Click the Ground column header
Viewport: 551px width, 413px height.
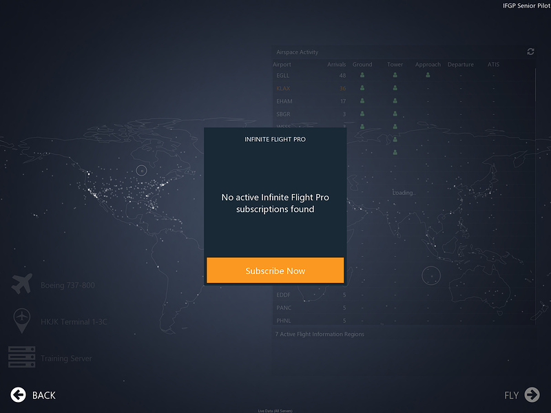click(x=362, y=65)
